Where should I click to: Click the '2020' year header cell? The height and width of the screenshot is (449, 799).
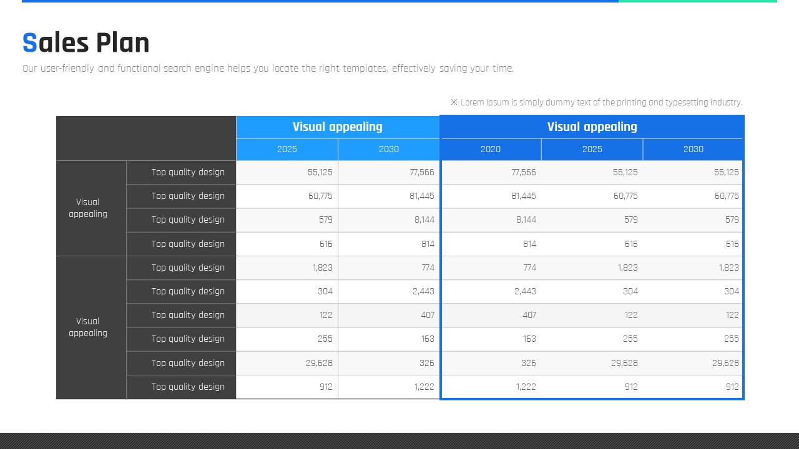pos(491,149)
